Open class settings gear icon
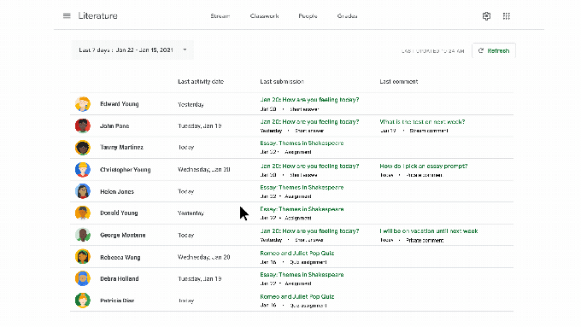581x327 pixels. 486,16
